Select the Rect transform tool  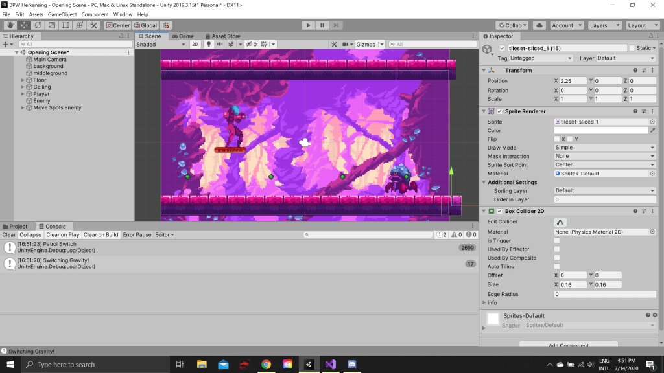(65, 25)
